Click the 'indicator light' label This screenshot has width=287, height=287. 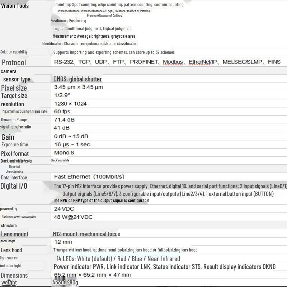(10, 266)
